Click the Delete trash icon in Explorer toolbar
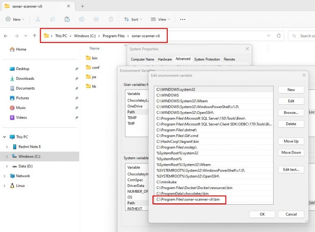Image resolution: width=315 pixels, height=232 pixels. point(111,19)
